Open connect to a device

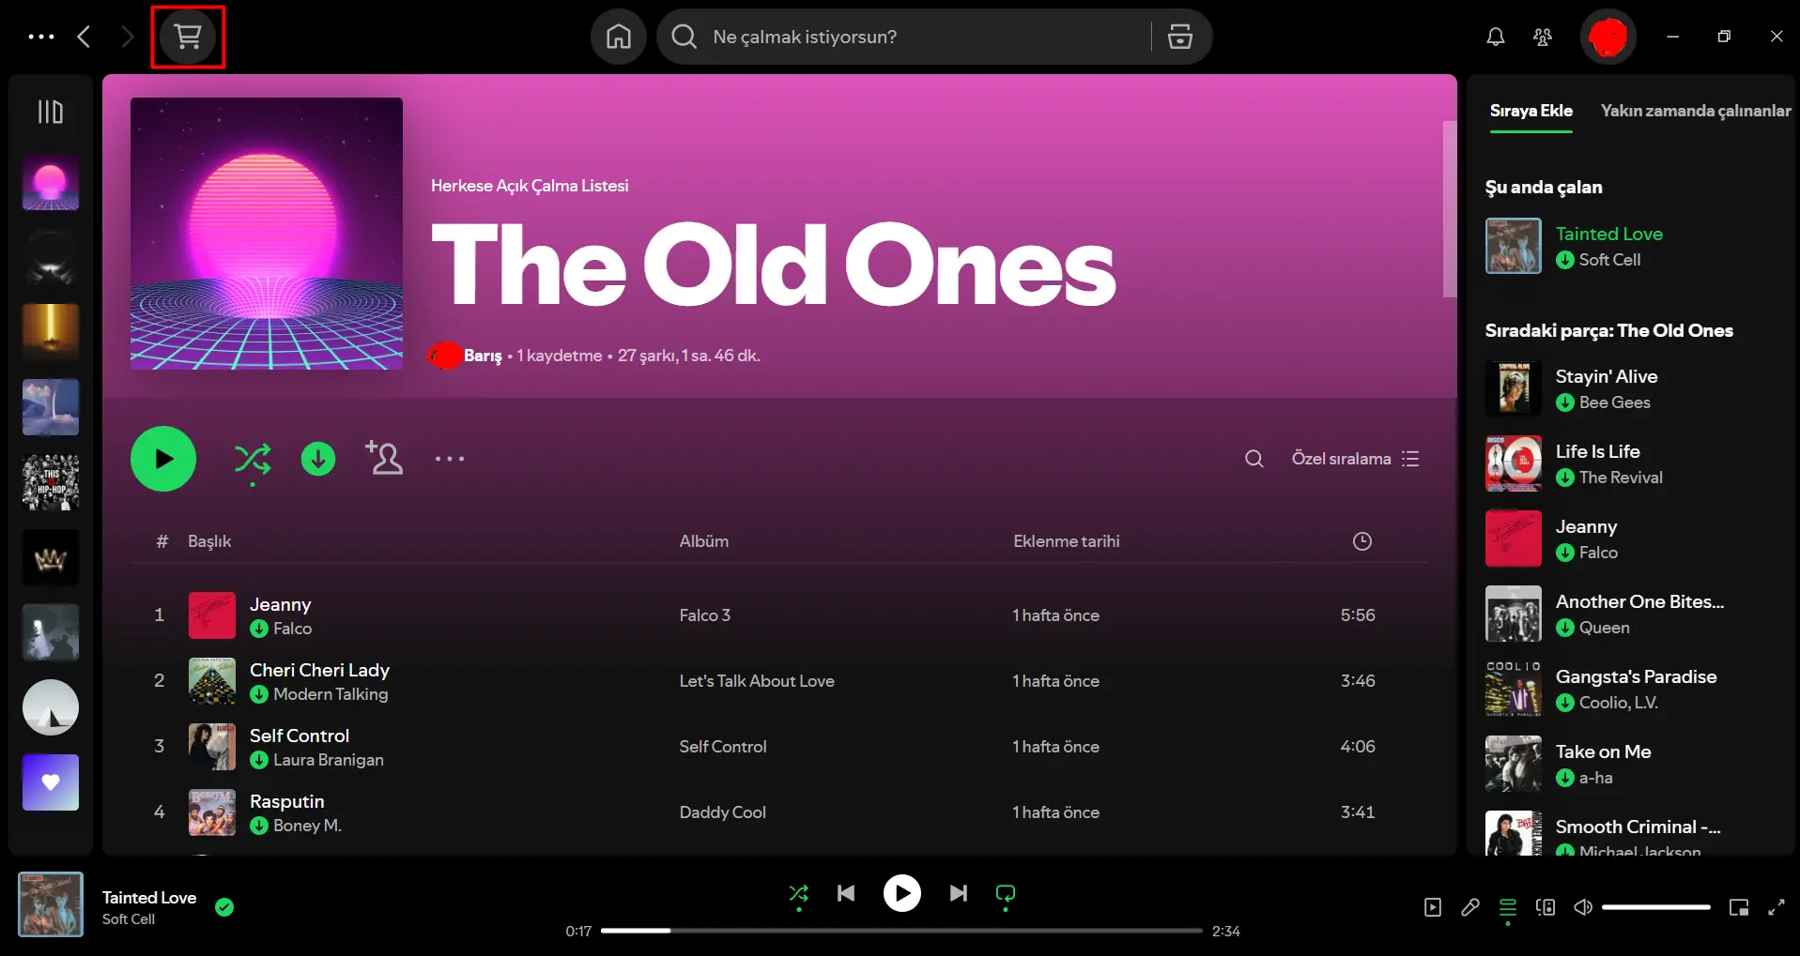pos(1546,907)
